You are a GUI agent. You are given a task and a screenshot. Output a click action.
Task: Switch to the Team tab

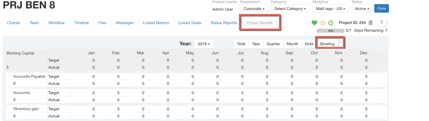coord(34,23)
